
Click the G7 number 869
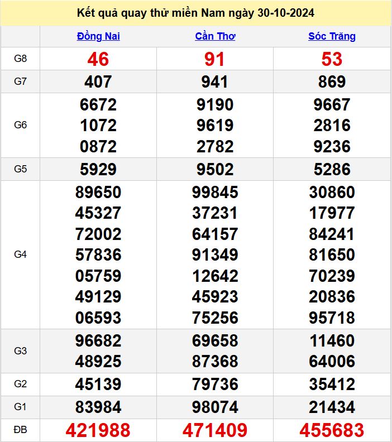point(332,81)
